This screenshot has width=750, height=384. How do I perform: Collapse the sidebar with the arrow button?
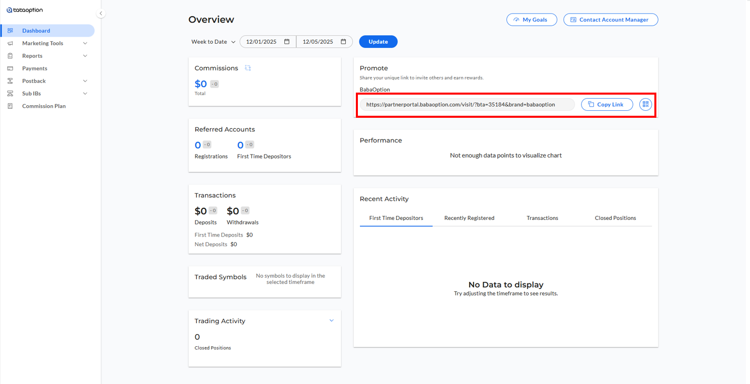pos(101,14)
